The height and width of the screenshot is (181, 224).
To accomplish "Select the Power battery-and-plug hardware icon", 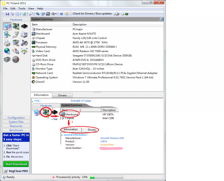I will tap(16, 51).
